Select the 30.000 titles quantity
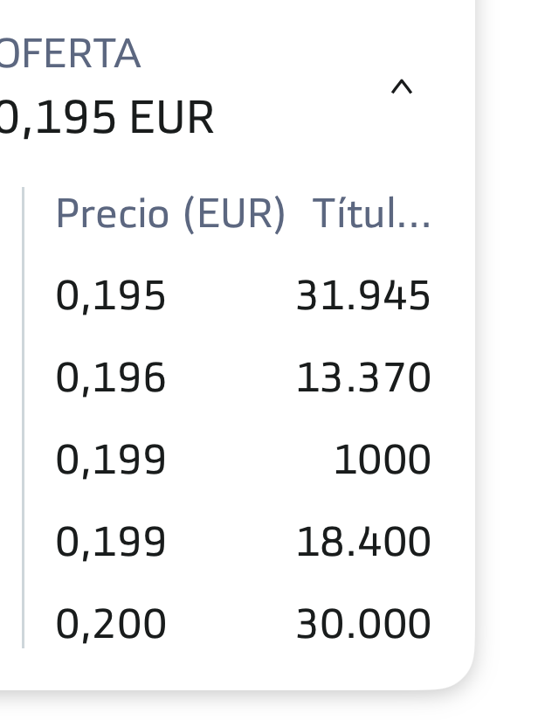 tap(363, 624)
